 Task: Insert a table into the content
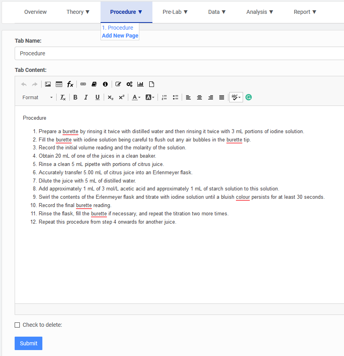(x=59, y=84)
